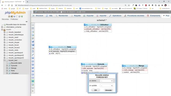
Task: Open the Récentes tables list
Action: click(5, 19)
